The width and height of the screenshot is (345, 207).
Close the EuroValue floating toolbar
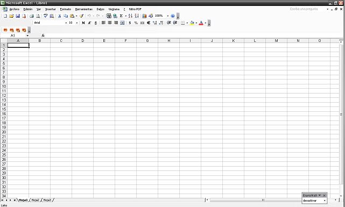(x=324, y=195)
